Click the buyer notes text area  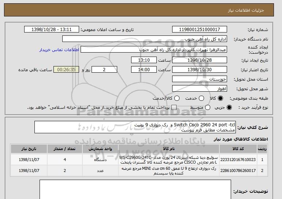[135, 189]
